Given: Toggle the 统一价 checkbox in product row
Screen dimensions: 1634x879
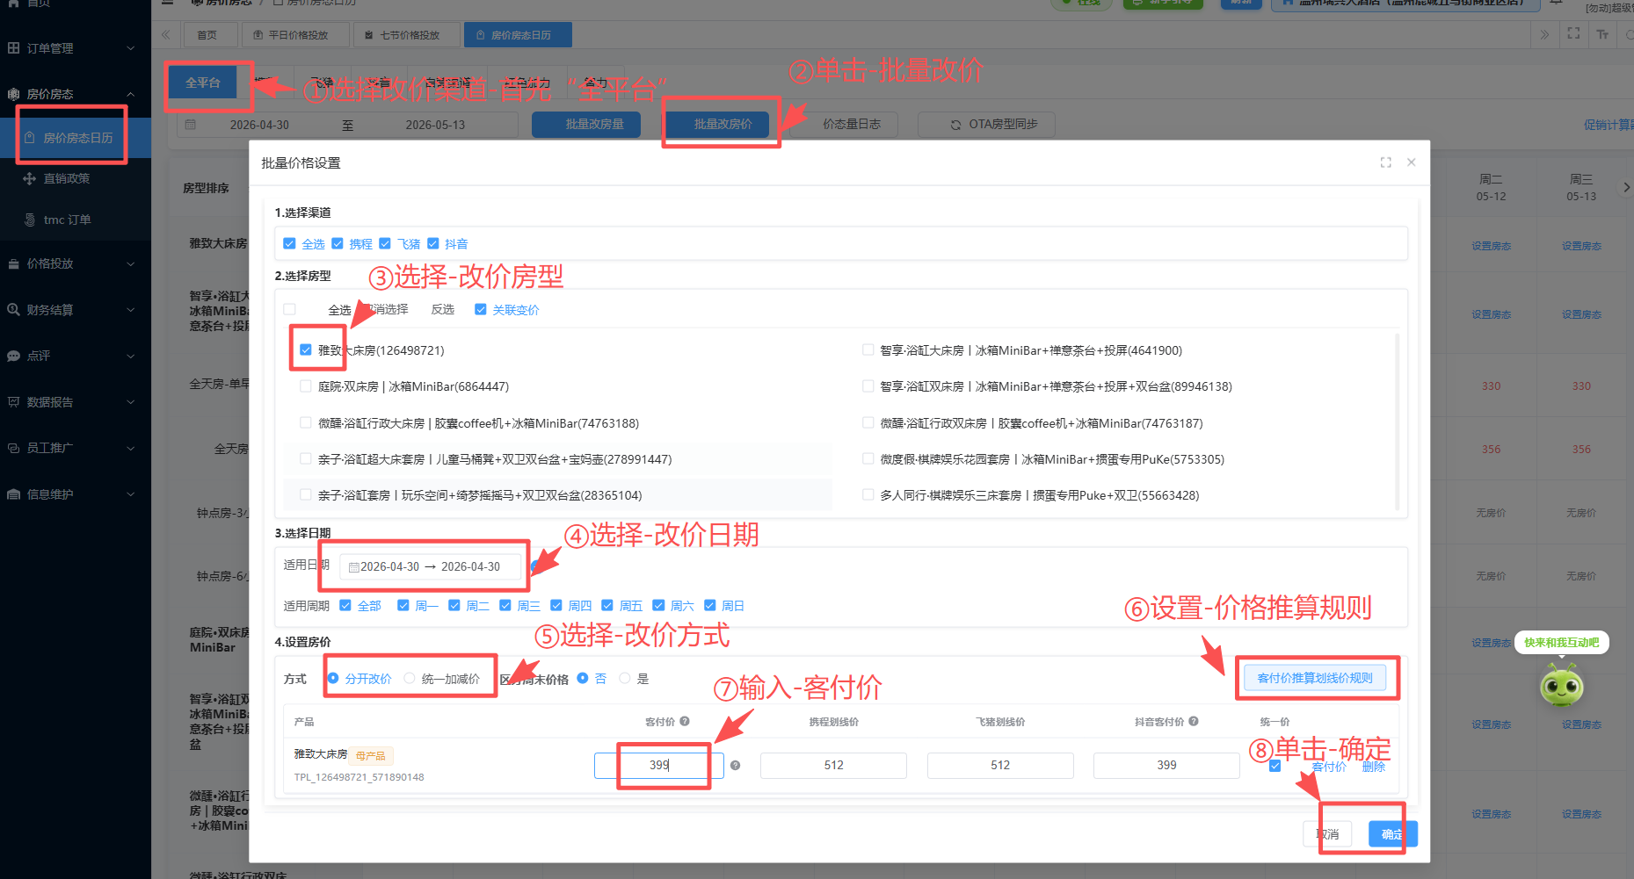Looking at the screenshot, I should click(1275, 766).
